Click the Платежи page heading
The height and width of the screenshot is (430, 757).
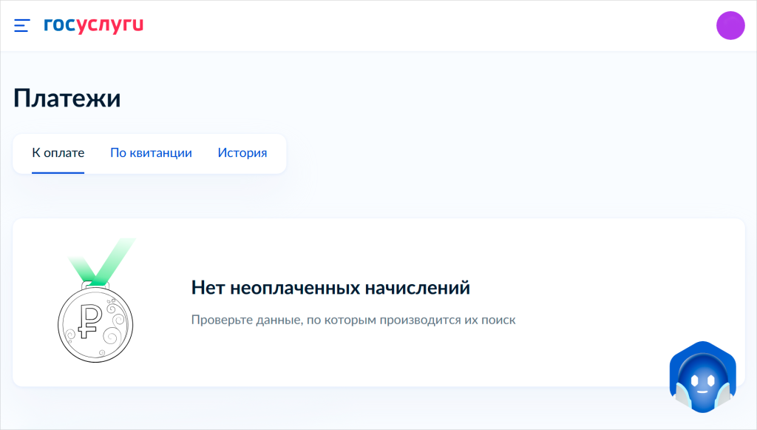(x=67, y=98)
